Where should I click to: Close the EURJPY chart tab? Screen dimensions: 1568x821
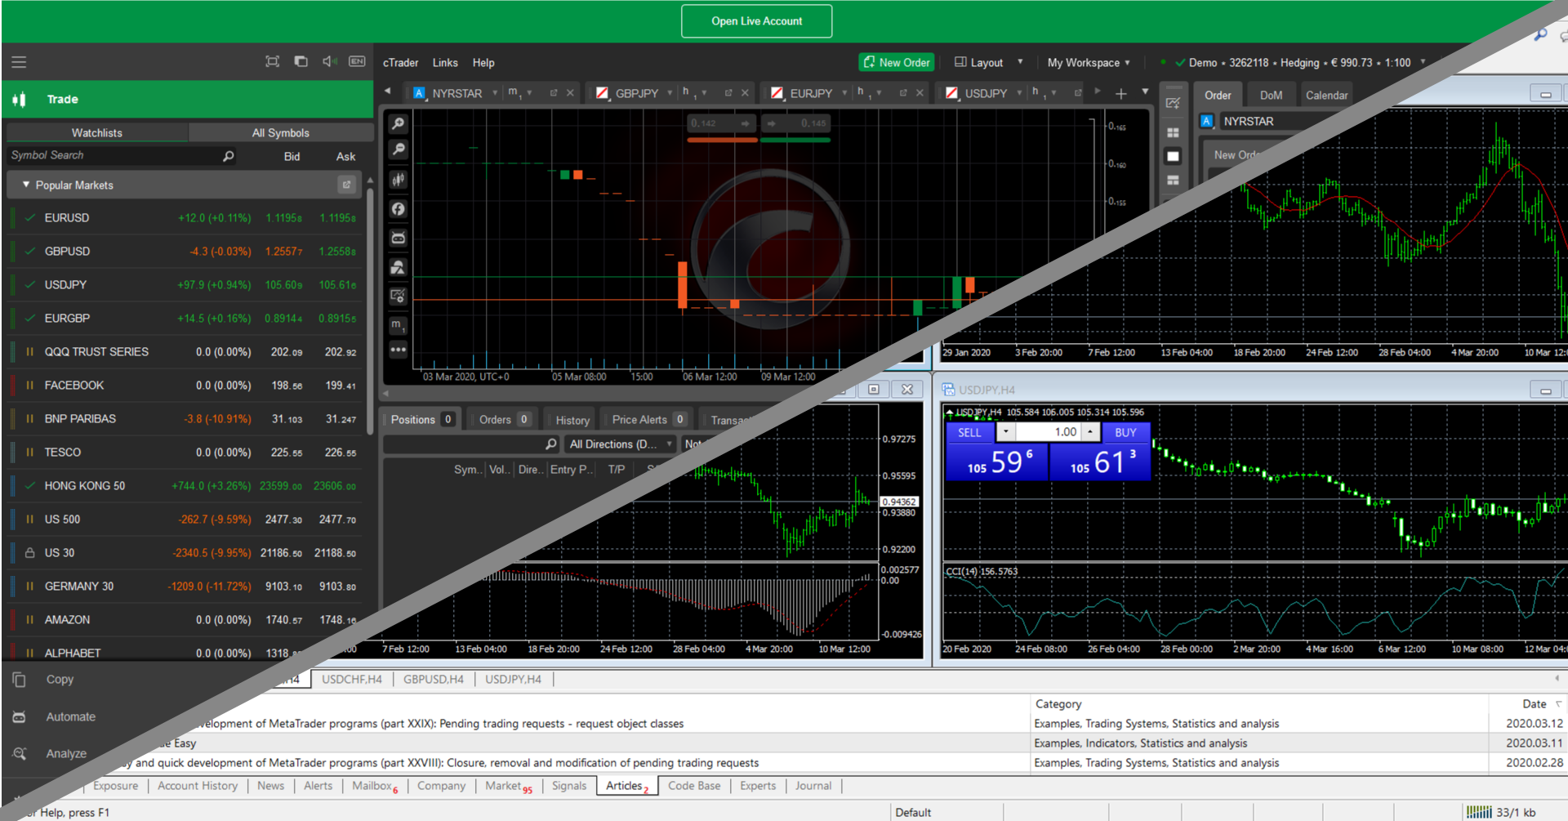pyautogui.click(x=920, y=93)
